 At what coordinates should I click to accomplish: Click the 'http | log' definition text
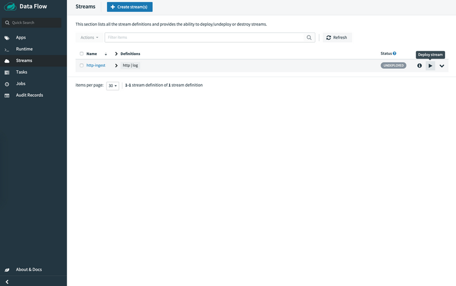131,66
